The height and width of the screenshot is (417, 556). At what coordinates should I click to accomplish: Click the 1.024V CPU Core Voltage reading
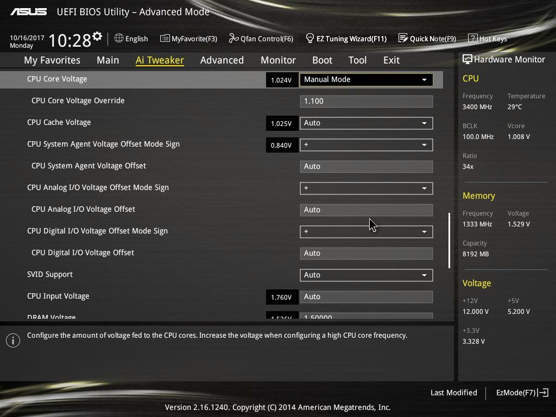(x=282, y=80)
